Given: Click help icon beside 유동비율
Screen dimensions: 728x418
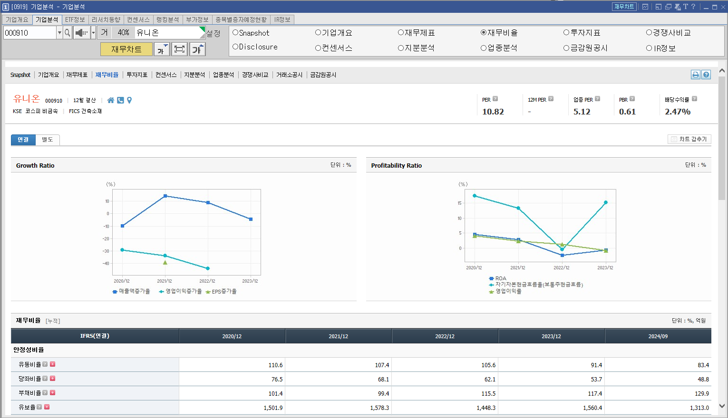Looking at the screenshot, I should [x=45, y=364].
